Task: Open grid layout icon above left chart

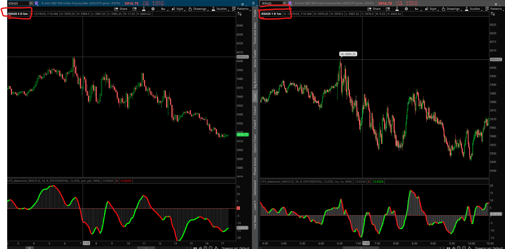Action: [242, 4]
